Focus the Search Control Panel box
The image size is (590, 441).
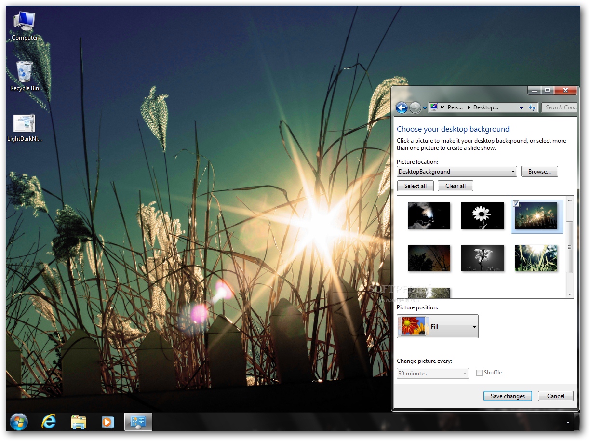point(559,107)
